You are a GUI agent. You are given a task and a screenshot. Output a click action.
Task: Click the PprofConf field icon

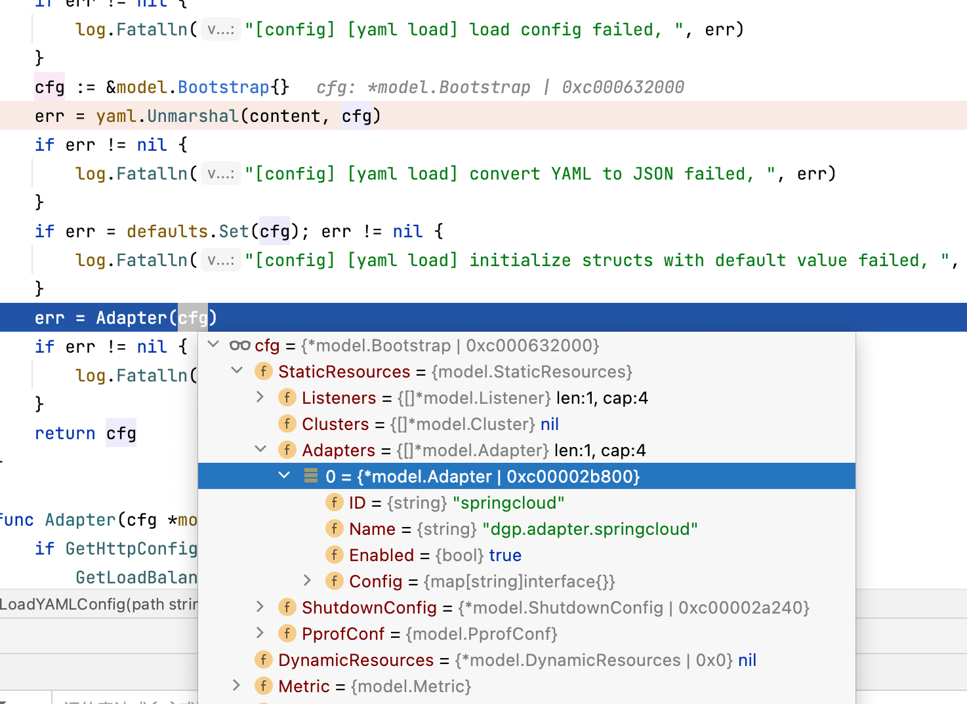pyautogui.click(x=287, y=634)
